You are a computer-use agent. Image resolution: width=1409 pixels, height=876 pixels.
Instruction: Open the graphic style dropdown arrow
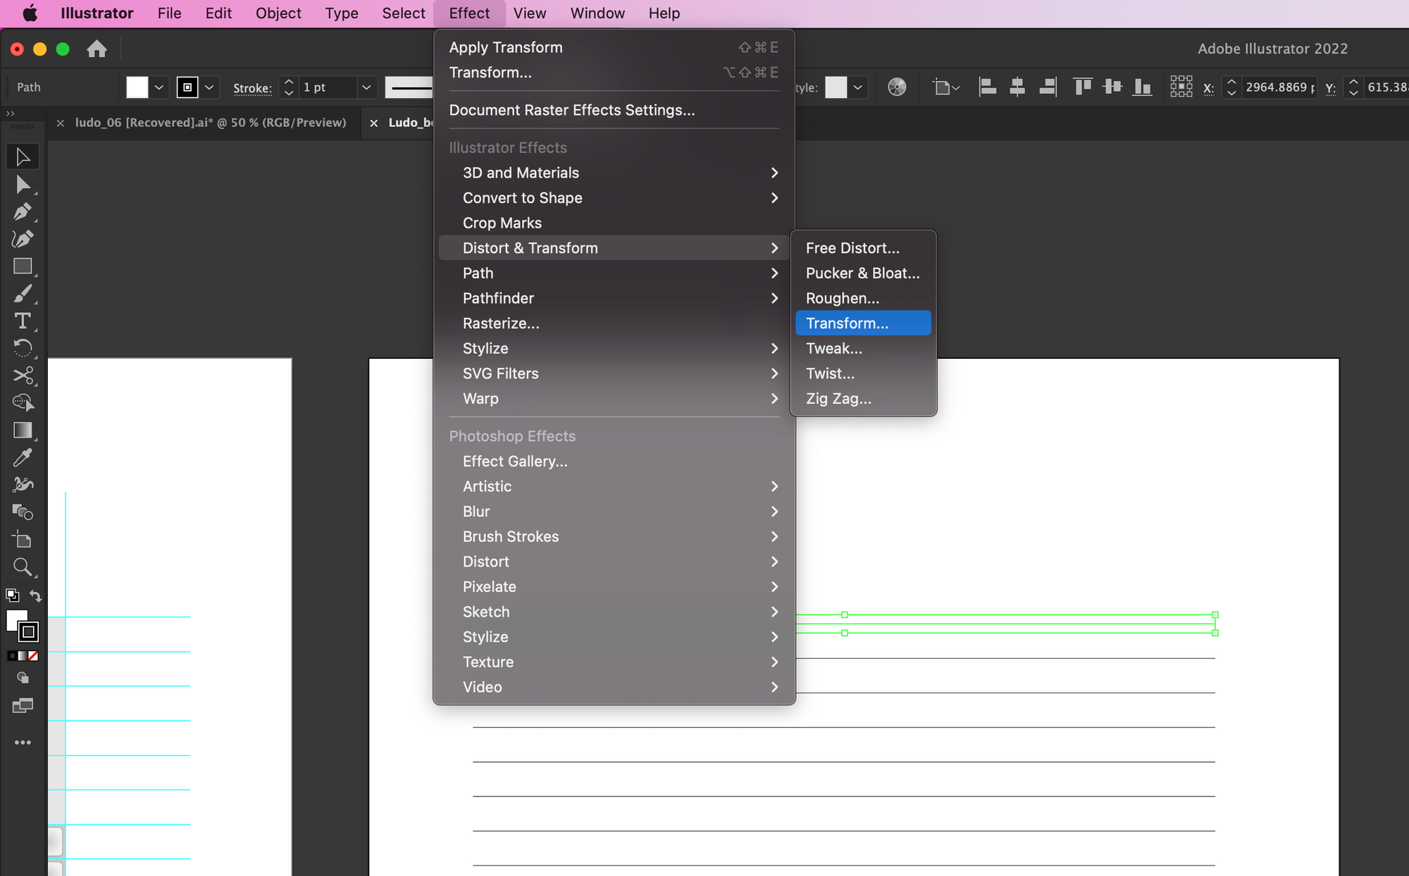point(857,87)
